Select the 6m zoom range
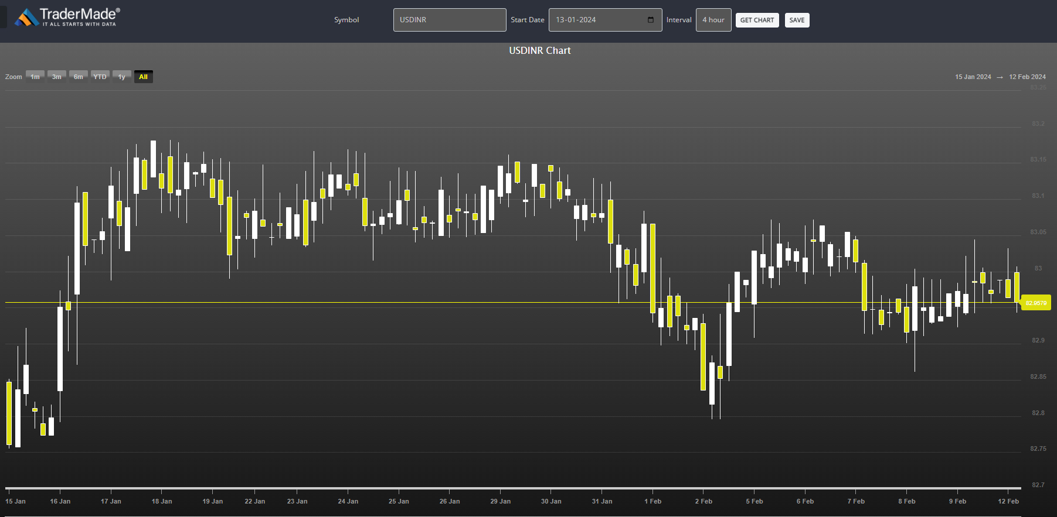This screenshot has width=1057, height=517. 79,77
